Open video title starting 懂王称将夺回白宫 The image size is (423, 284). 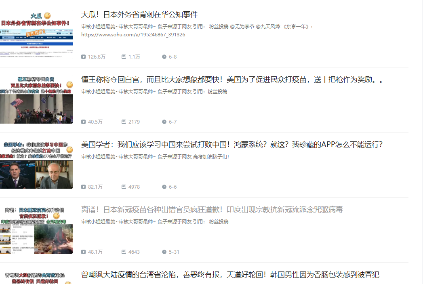(232, 80)
